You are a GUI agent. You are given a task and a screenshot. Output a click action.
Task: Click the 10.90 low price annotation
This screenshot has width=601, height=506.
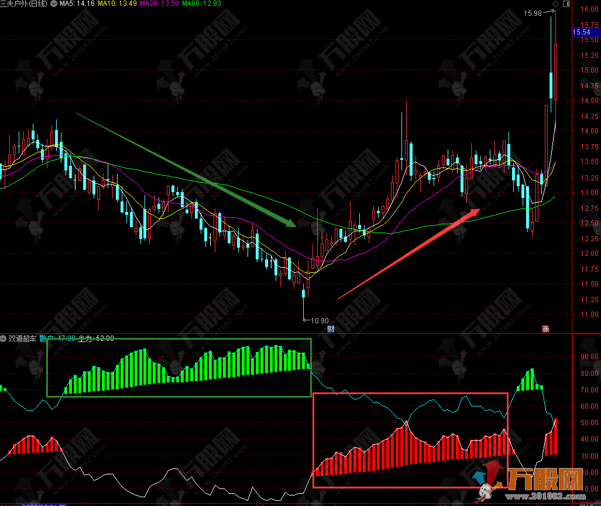tap(320, 320)
